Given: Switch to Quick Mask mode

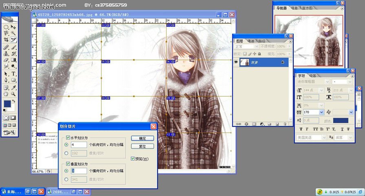Looking at the screenshot, I should tap(13, 118).
